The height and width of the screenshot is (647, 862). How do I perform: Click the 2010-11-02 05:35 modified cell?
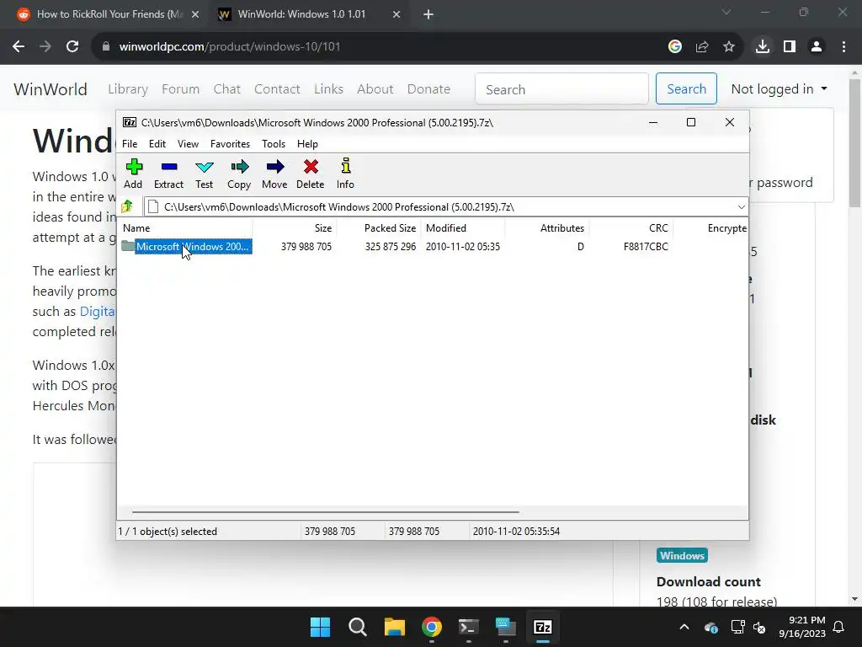[x=463, y=247]
